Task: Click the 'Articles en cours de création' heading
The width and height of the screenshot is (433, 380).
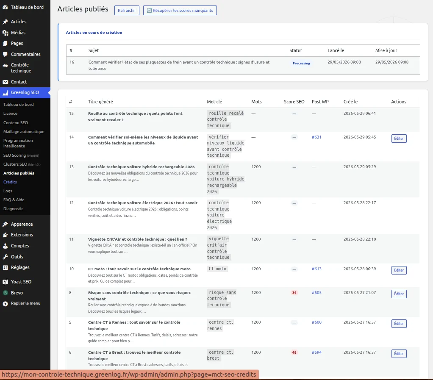Action: coord(94,32)
